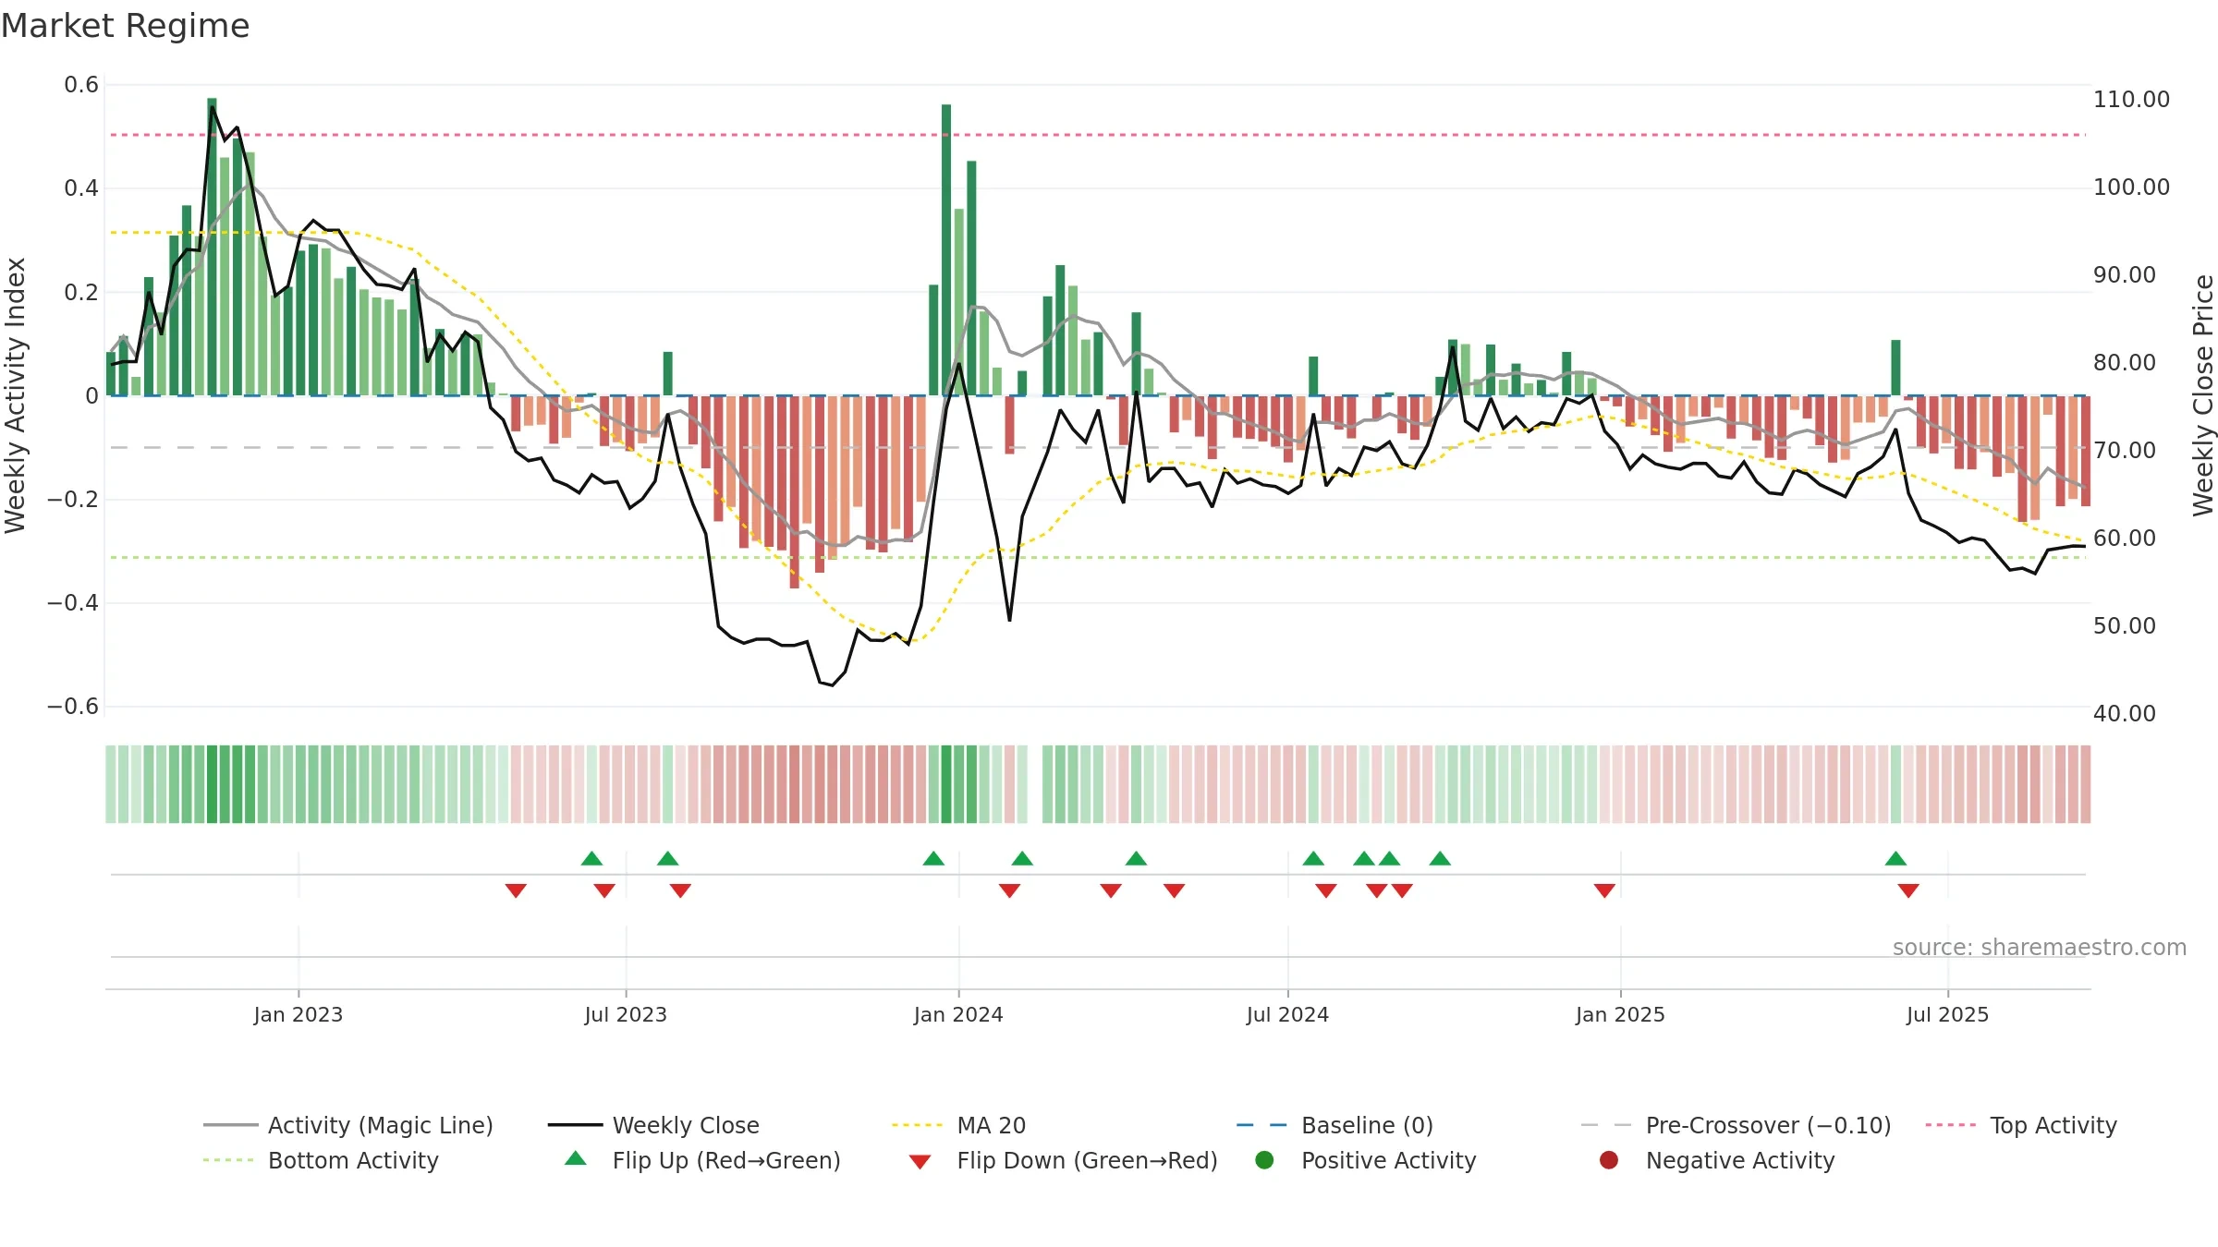Screen dimensions: 2218x1247
Task: Click the Negative Activity red dot icon
Action: coord(1609,1160)
